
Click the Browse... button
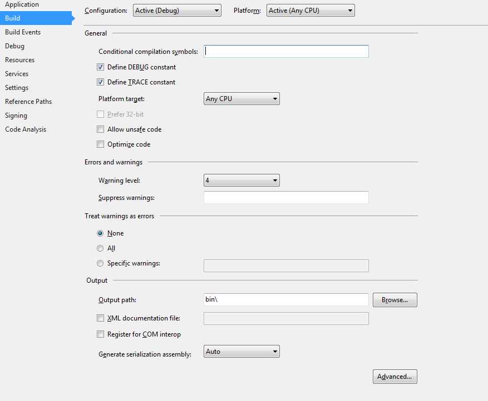395,300
